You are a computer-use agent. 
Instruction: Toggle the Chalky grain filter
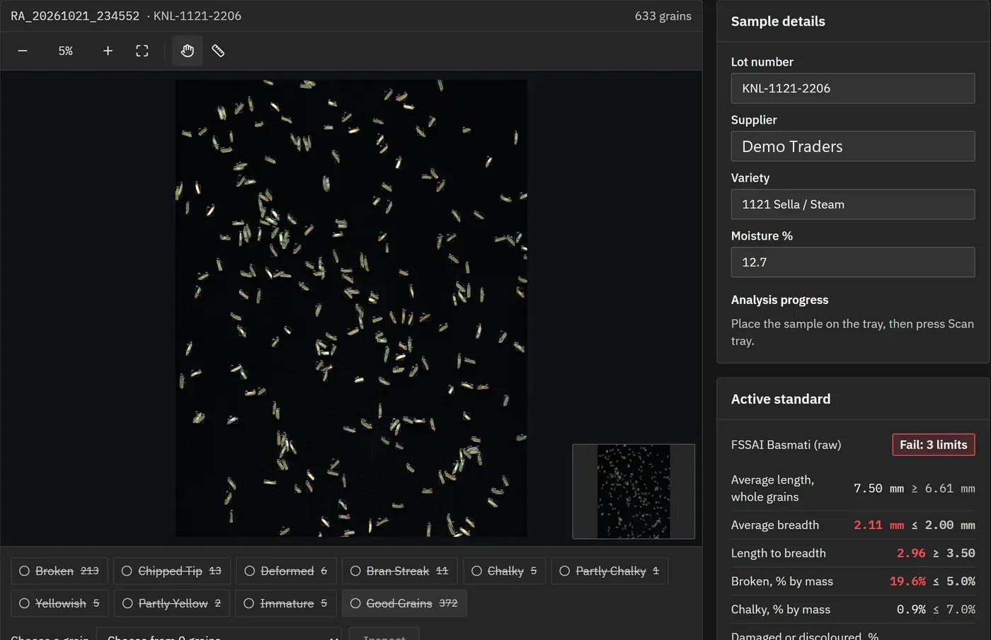504,571
